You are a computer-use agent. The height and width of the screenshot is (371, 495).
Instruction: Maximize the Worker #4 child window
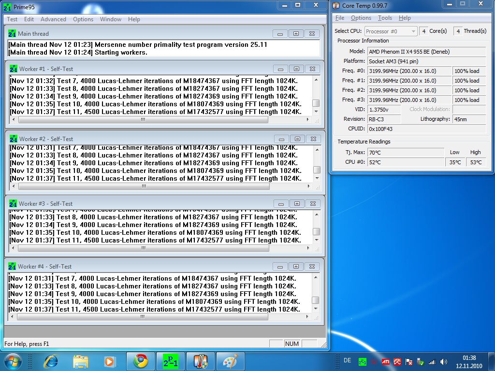click(296, 267)
